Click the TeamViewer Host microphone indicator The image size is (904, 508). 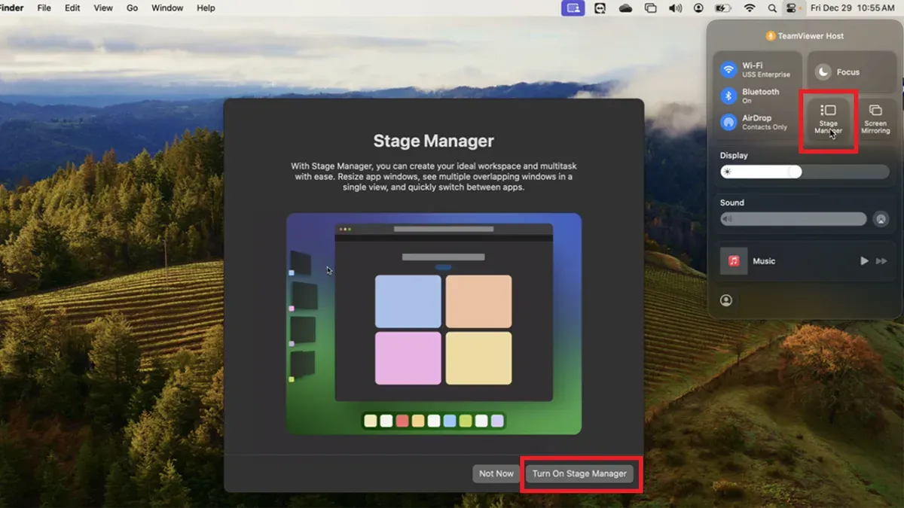(x=771, y=36)
